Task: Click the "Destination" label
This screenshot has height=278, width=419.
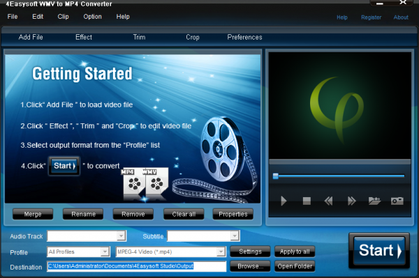Action: (x=26, y=267)
